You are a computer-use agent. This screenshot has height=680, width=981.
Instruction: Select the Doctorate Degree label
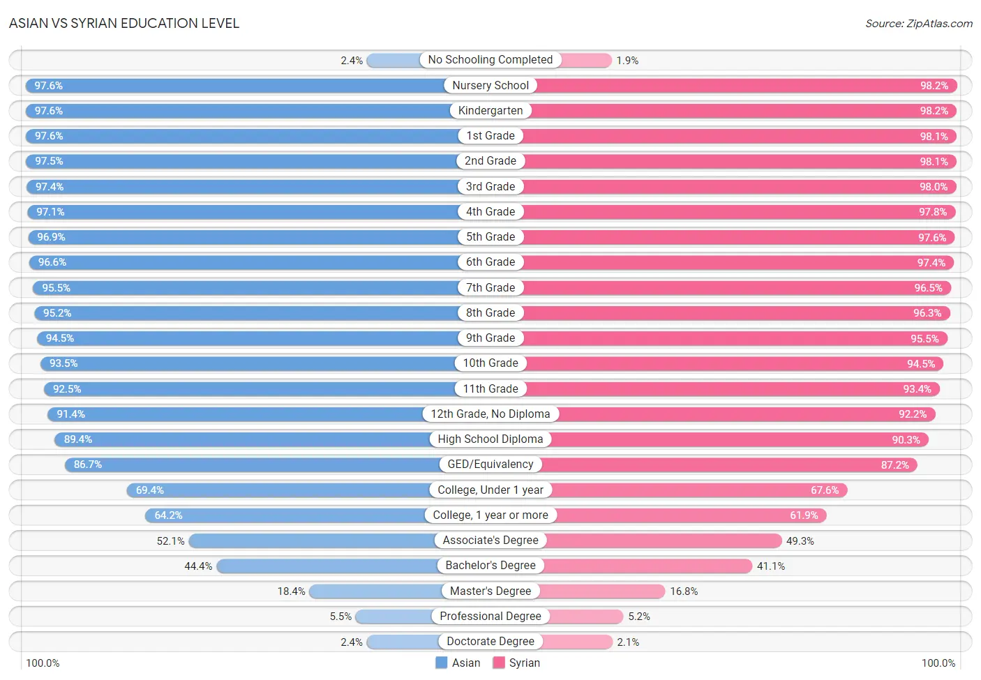(490, 642)
